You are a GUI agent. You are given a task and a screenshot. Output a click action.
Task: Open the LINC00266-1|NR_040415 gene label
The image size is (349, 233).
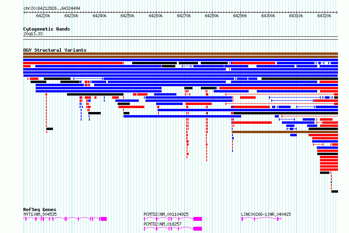coord(266,214)
